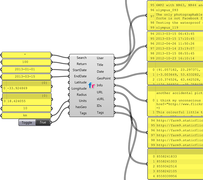Click the User output parameter

(100, 58)
